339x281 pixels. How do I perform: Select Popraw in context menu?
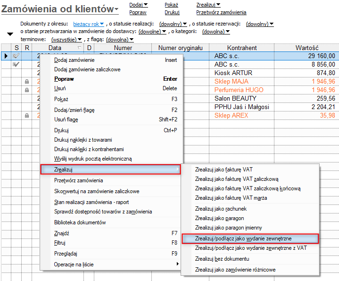(111, 79)
